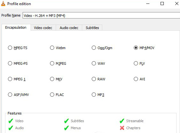Click the Profile Name text field
This screenshot has width=180, height=133.
tap(101, 15)
